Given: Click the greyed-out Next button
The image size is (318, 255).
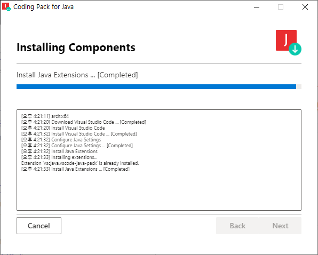Looking at the screenshot, I should pyautogui.click(x=280, y=226).
